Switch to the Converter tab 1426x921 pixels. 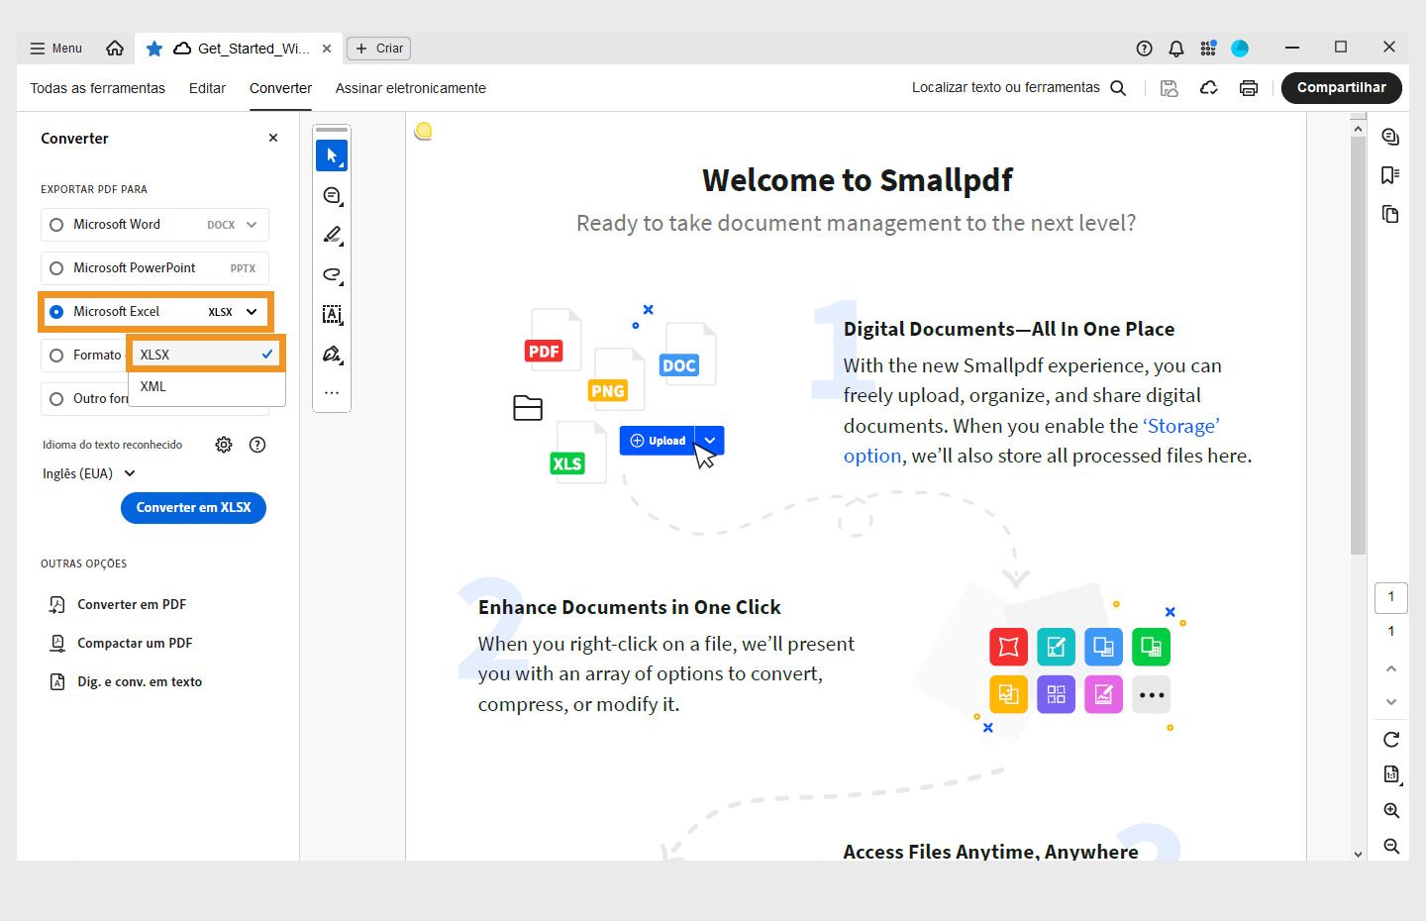click(x=280, y=88)
